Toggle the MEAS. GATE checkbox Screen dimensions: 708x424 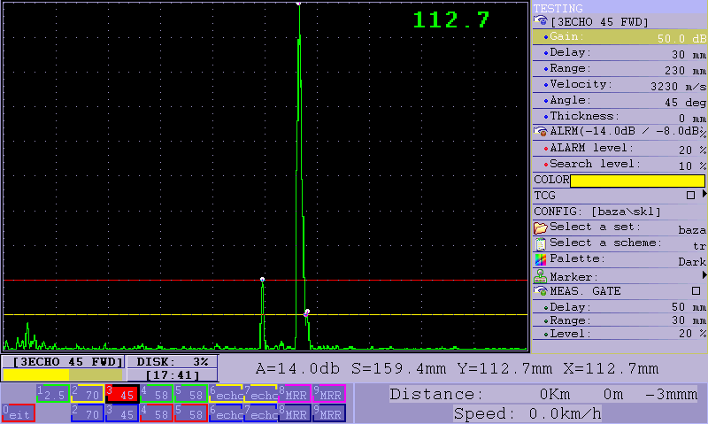[696, 290]
